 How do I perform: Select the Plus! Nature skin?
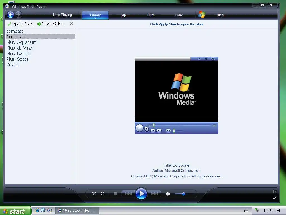click(x=41, y=53)
